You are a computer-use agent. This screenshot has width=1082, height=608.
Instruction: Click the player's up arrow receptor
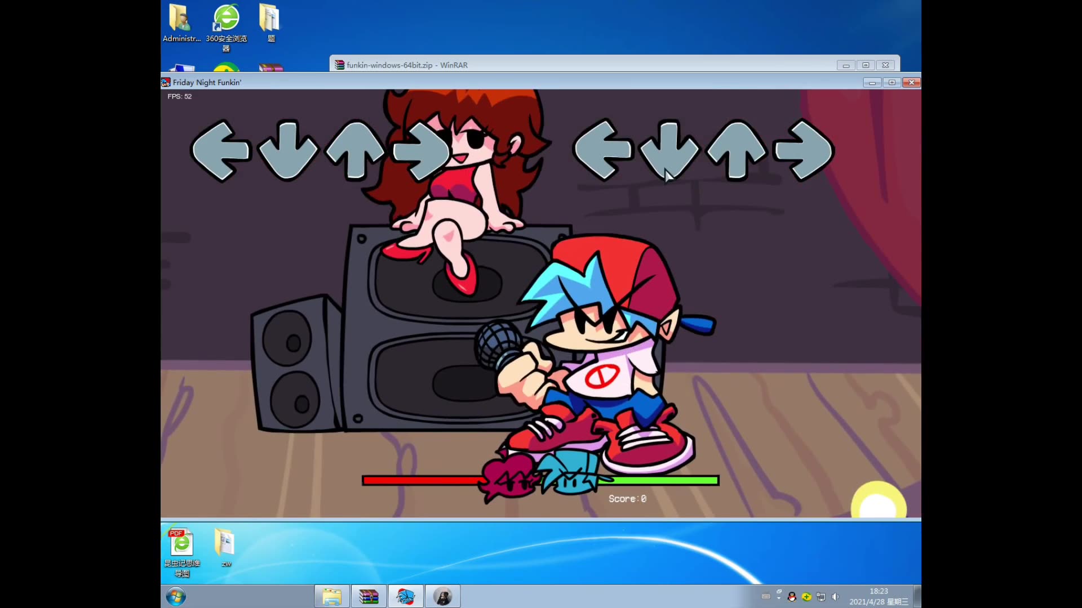(736, 150)
